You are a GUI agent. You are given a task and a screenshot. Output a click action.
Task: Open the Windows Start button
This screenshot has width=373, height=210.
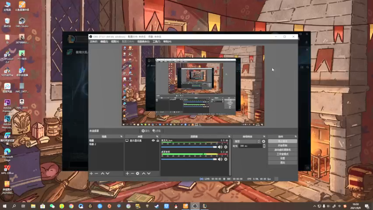tap(5, 206)
